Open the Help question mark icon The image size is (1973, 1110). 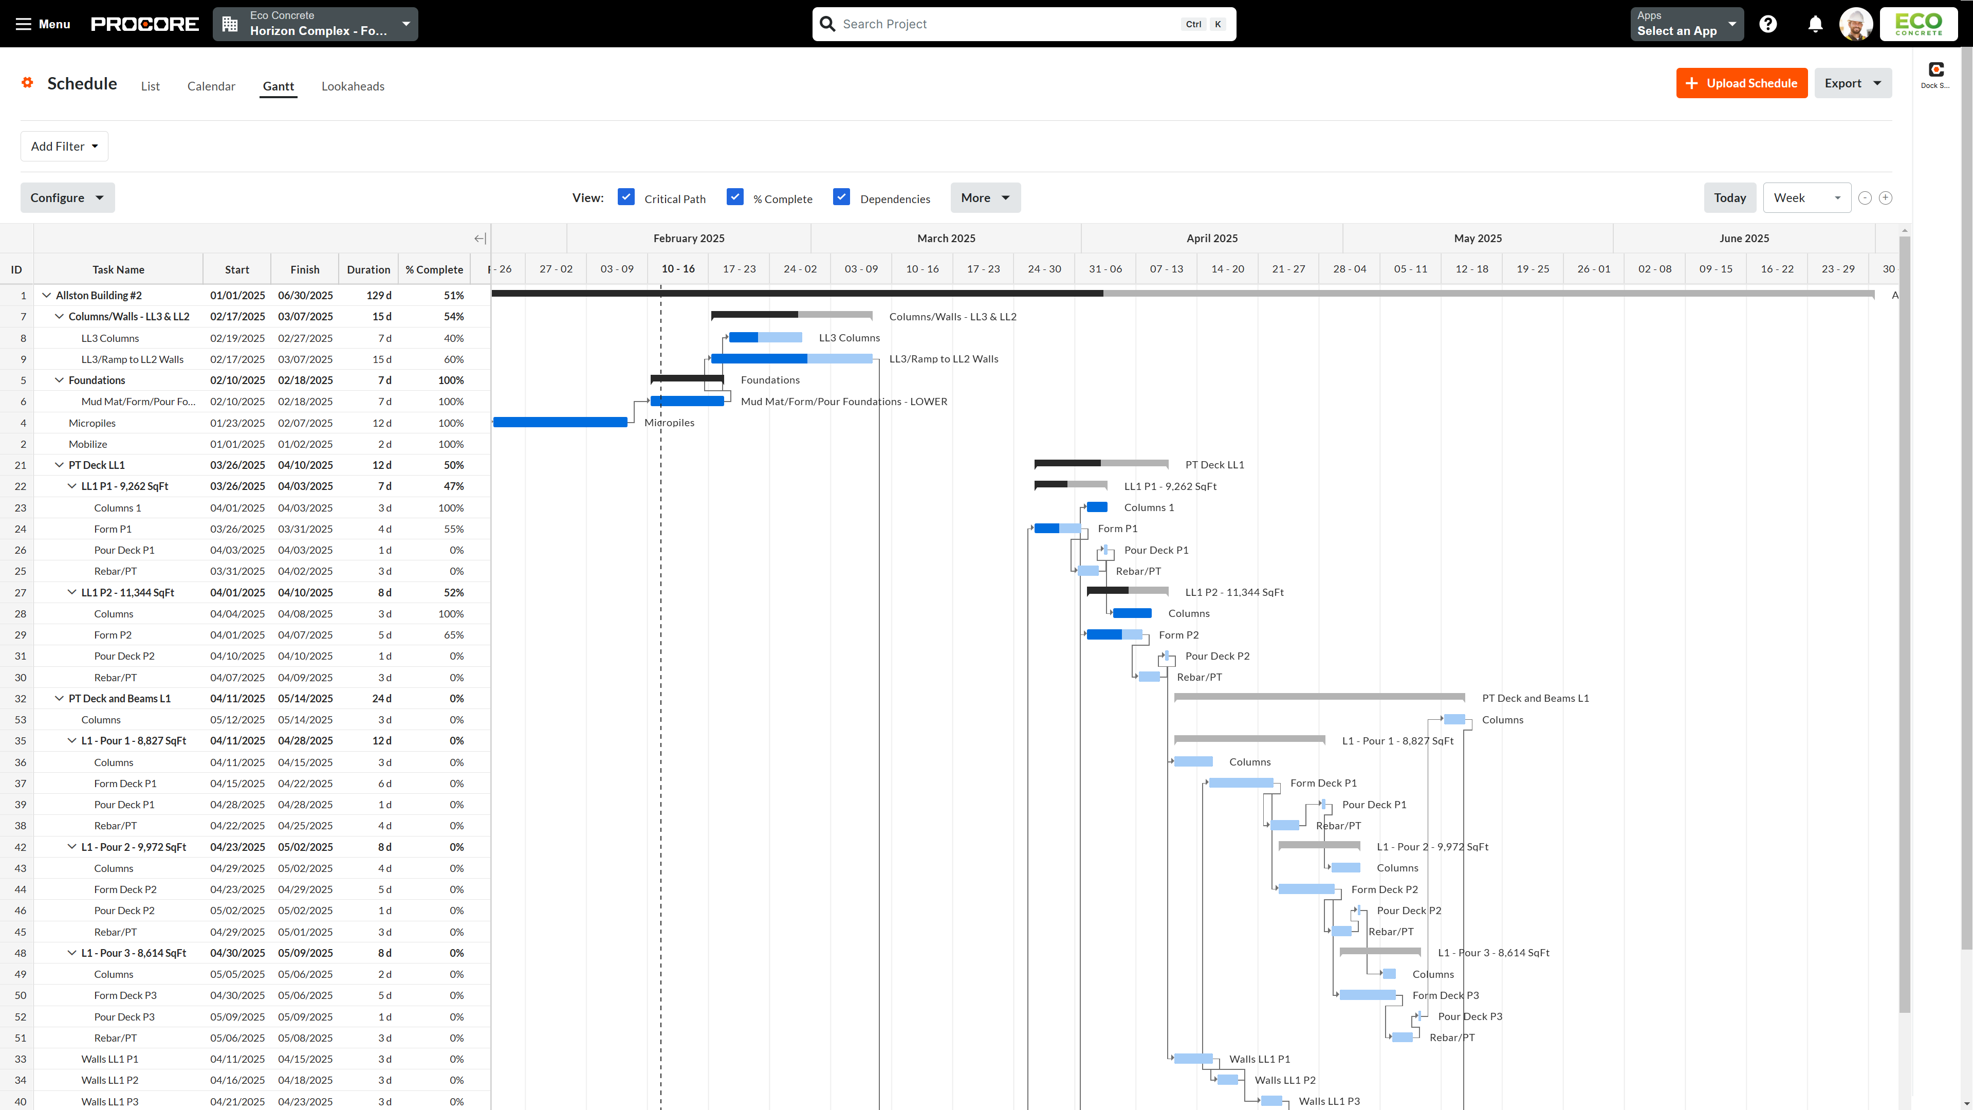(x=1768, y=24)
